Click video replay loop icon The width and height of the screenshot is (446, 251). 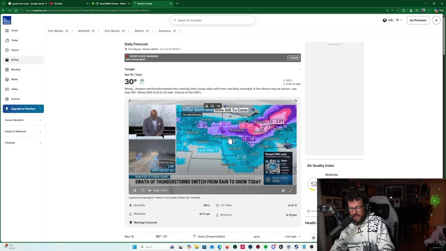coord(143,190)
